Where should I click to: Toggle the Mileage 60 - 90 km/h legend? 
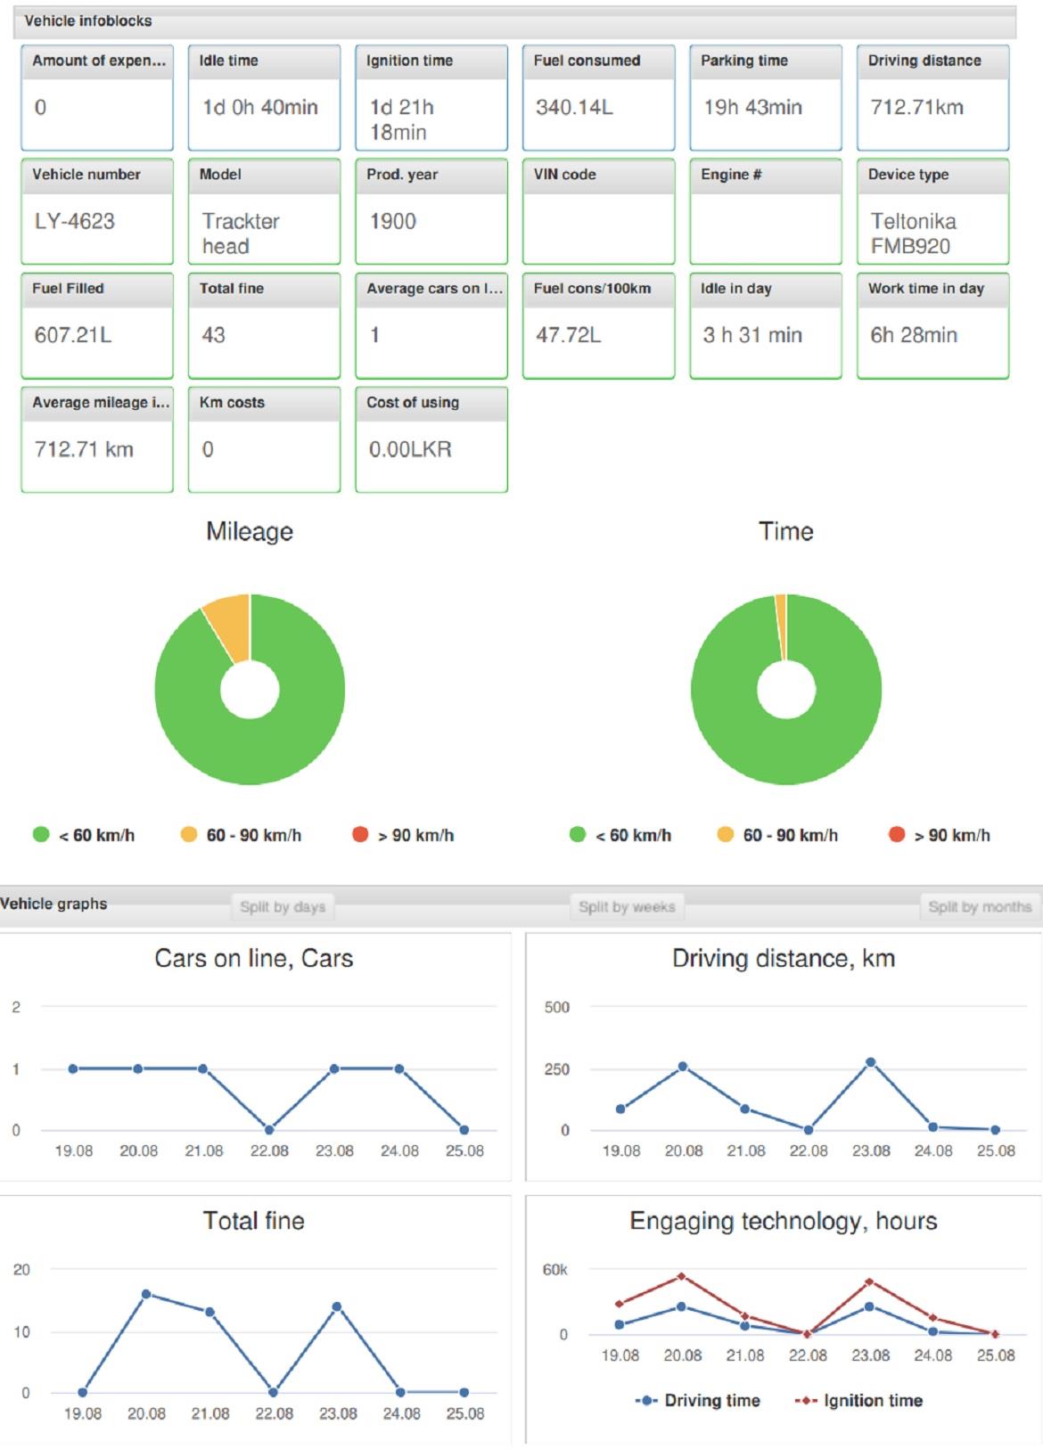pyautogui.click(x=241, y=835)
